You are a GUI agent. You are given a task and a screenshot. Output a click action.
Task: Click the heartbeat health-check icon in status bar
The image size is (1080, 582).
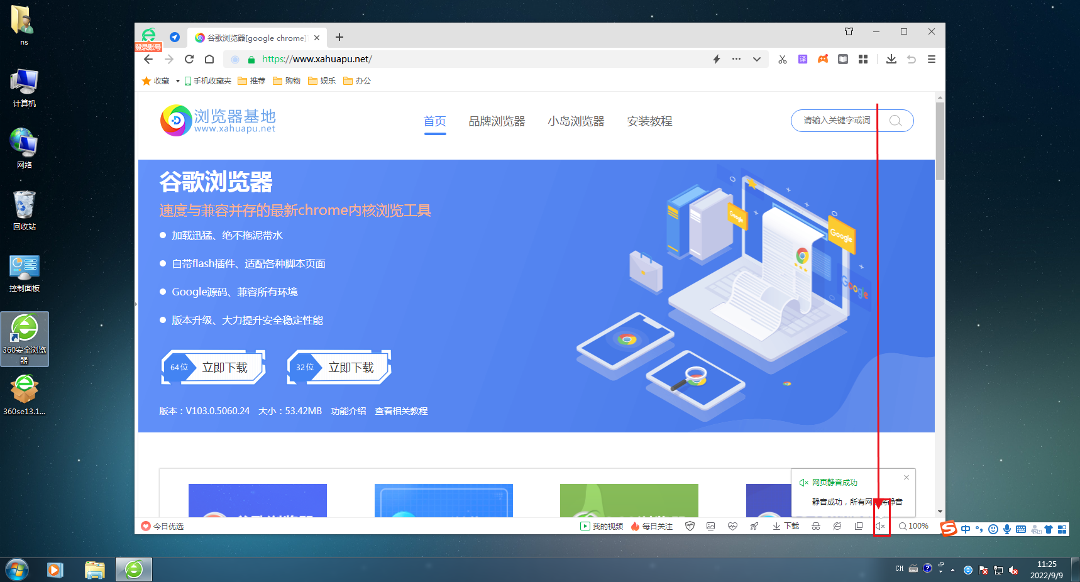tap(732, 527)
